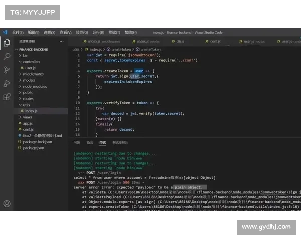Select package.json in the file tree
Viewport: 301px width, 240px height.
pyautogui.click(x=33, y=148)
